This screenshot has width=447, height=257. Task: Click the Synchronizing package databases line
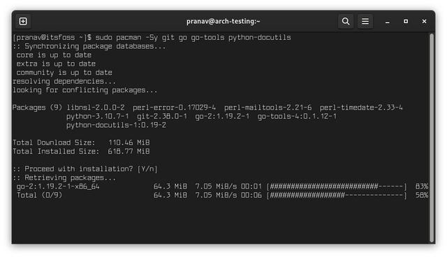tap(89, 46)
